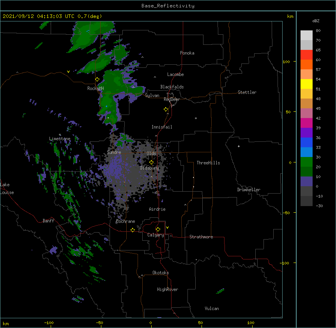Select the light blue 33-30 dBZ legend swatch

click(306, 152)
